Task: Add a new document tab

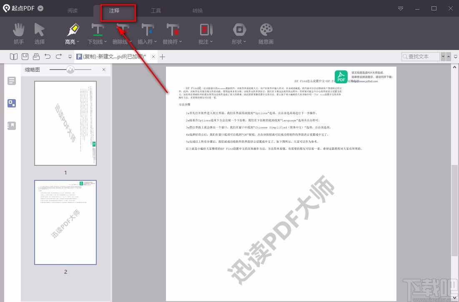Action: coord(163,56)
